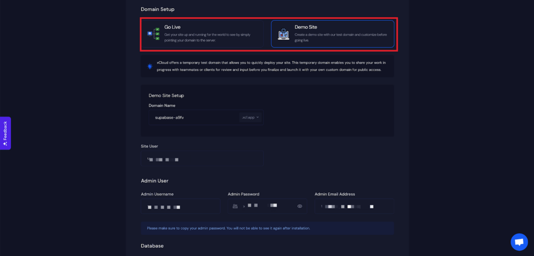Choose the Demo Site option card
This screenshot has width=534, height=256.
(x=332, y=34)
